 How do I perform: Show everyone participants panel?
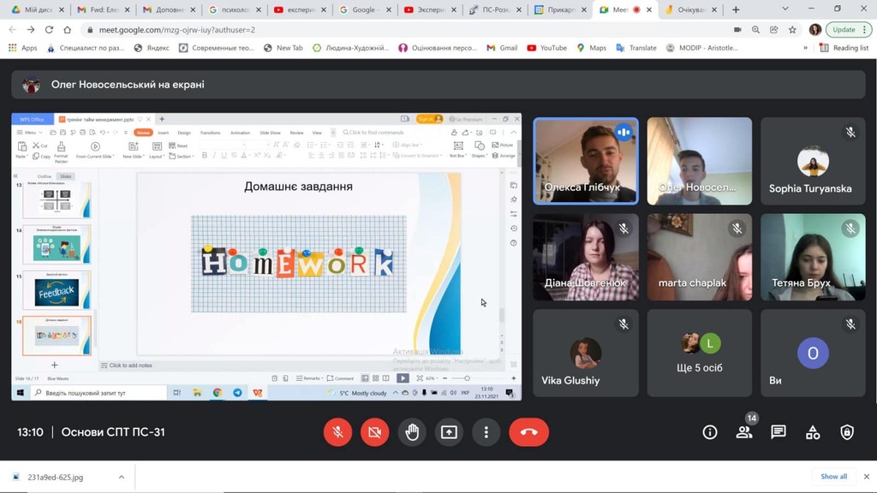tap(744, 432)
